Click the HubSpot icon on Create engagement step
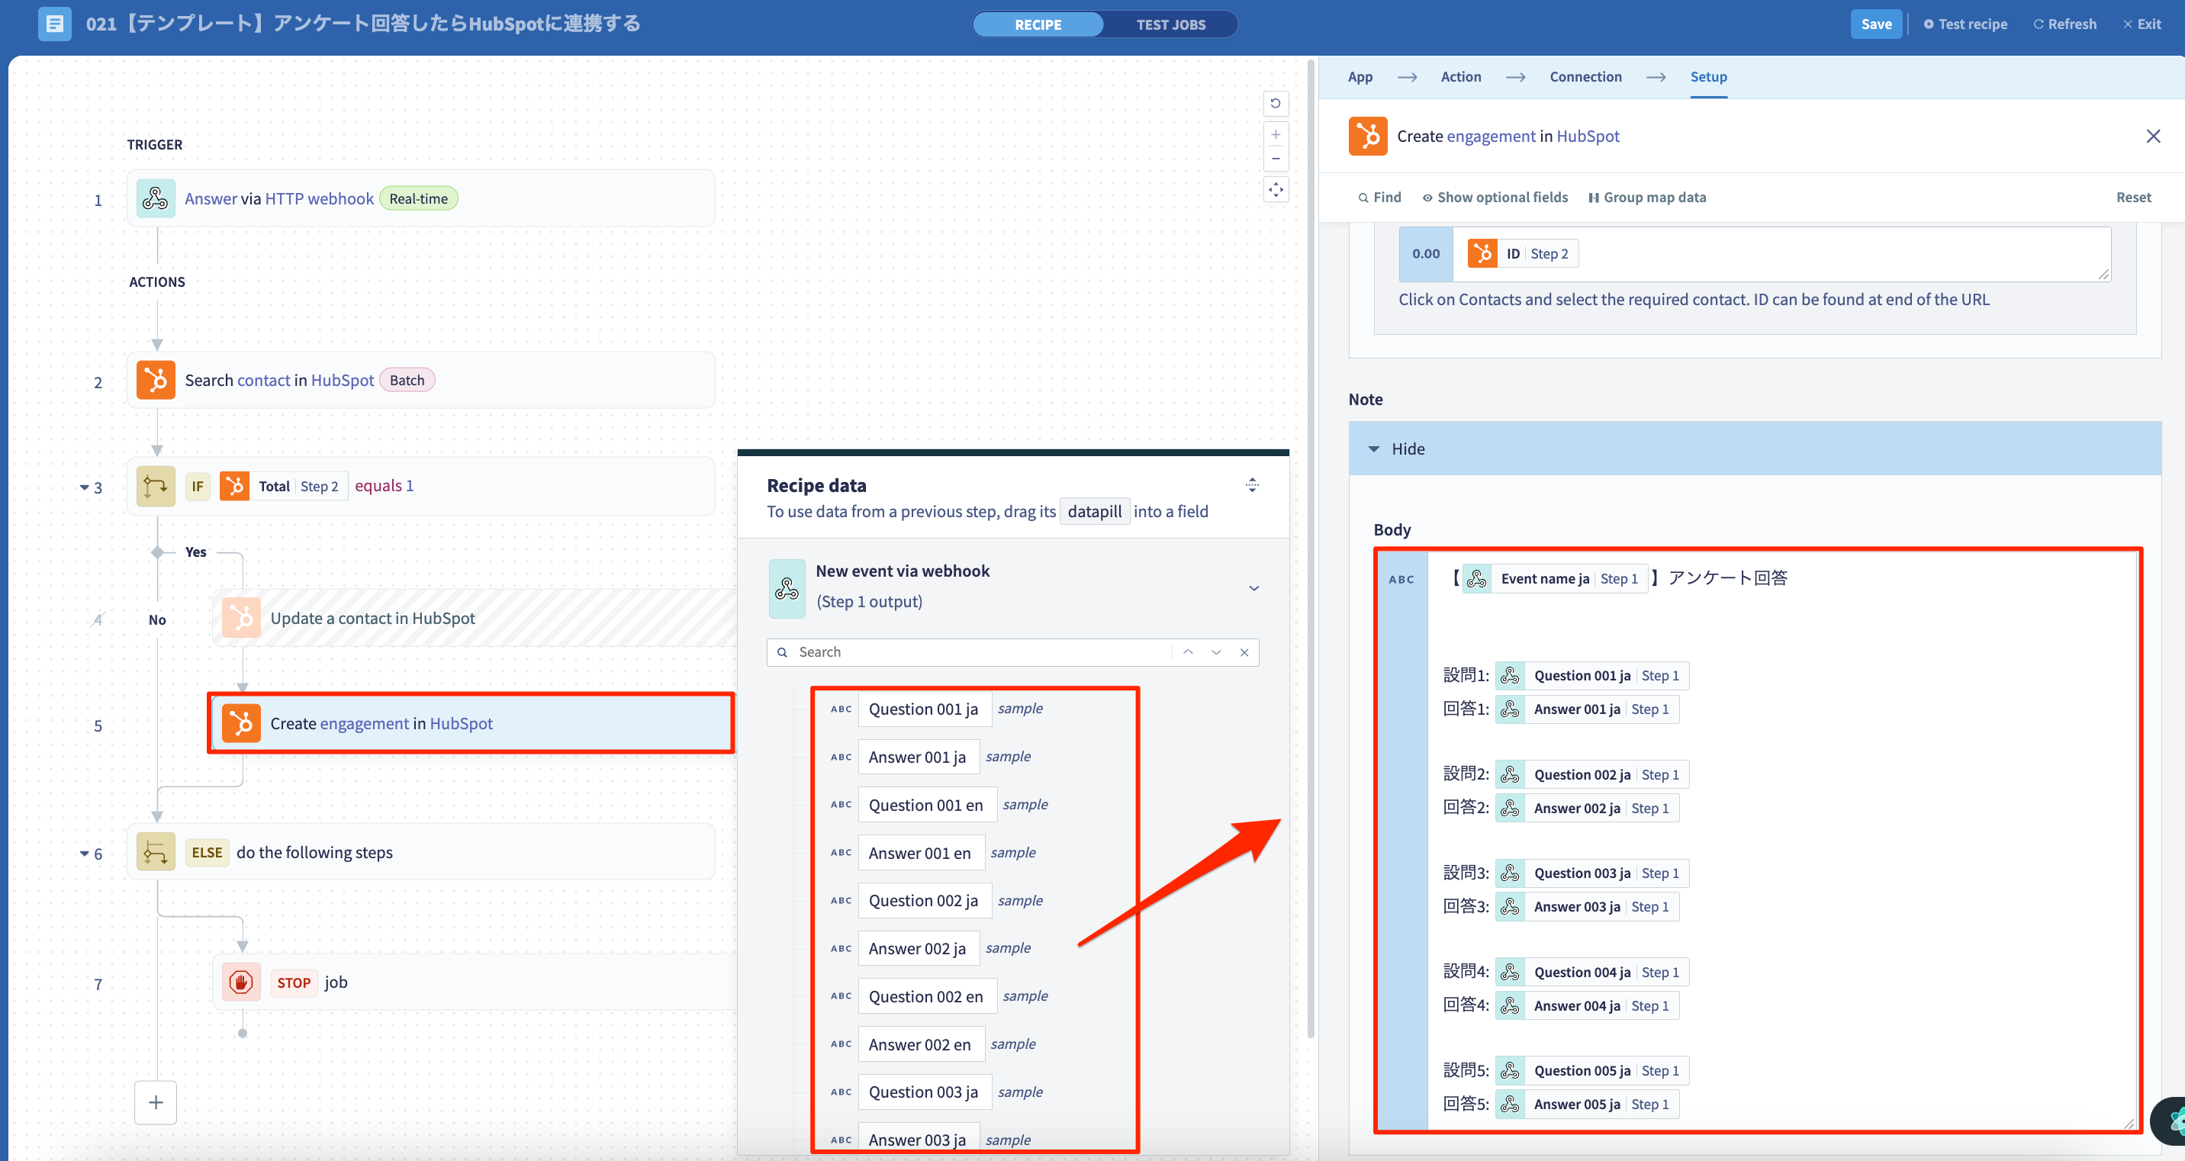The height and width of the screenshot is (1161, 2185). pyautogui.click(x=241, y=723)
